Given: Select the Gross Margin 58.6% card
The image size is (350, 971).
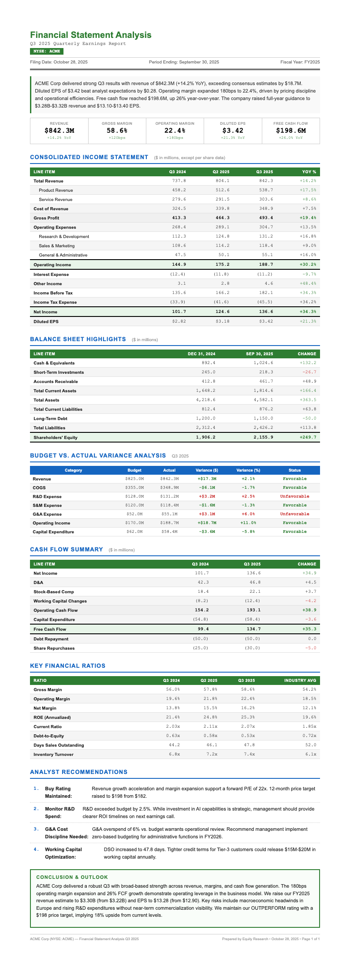Looking at the screenshot, I should coord(117,130).
